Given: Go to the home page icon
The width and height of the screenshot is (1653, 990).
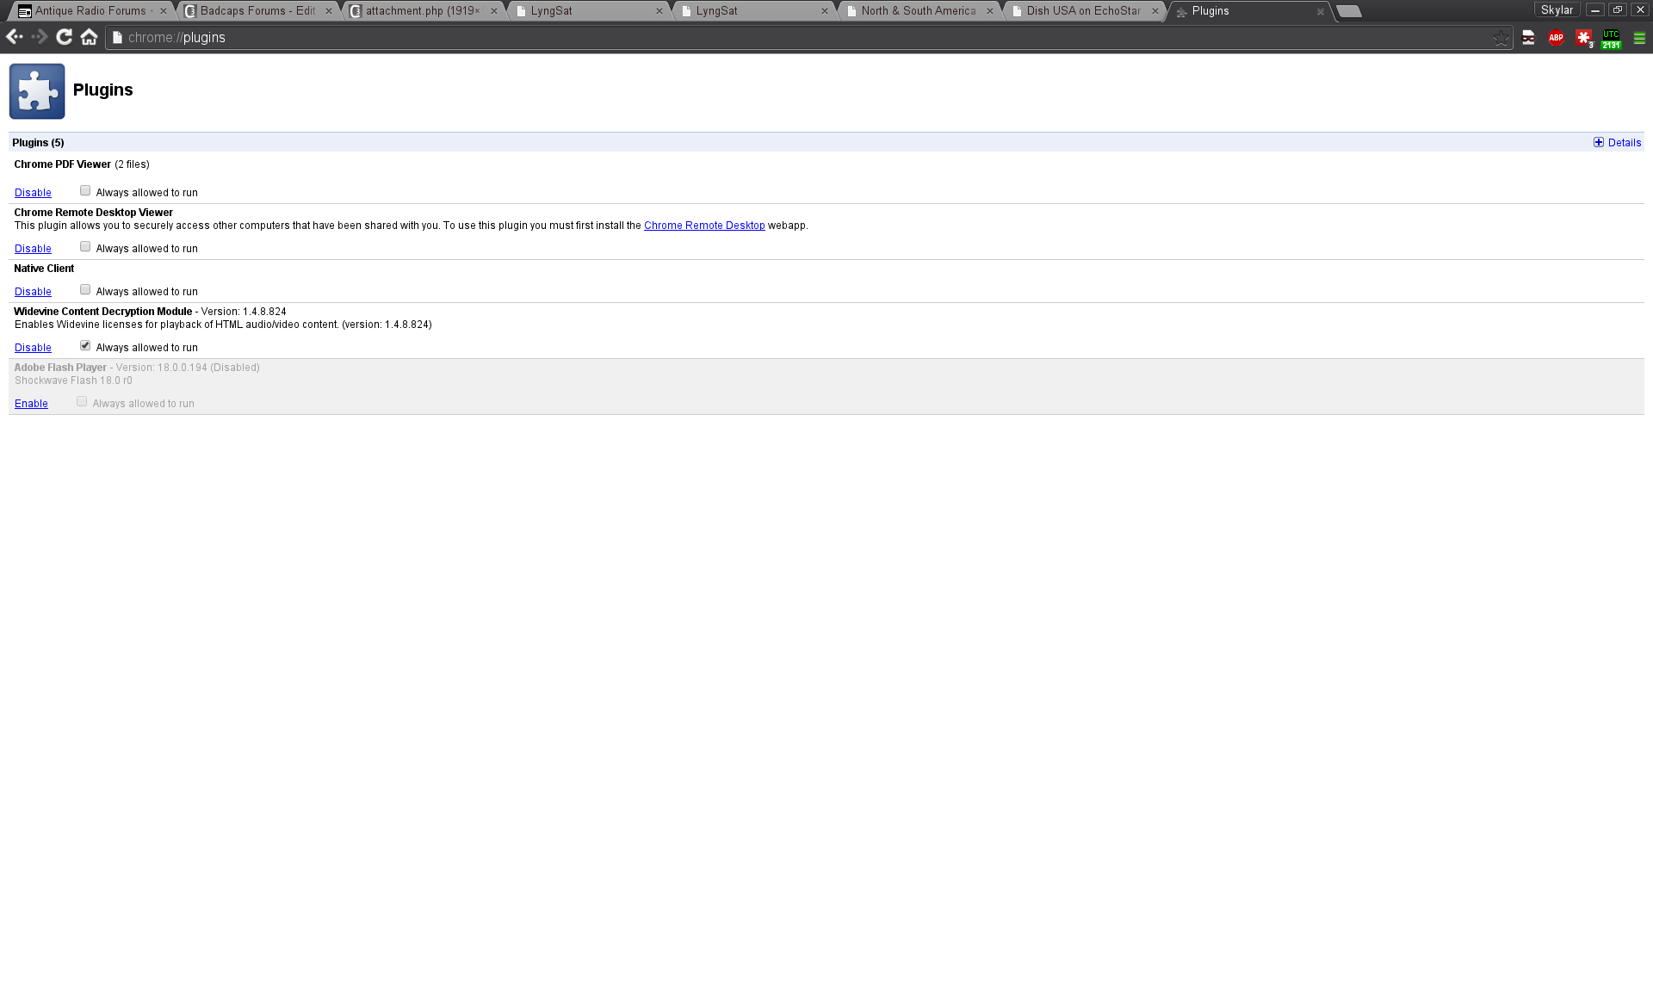Looking at the screenshot, I should (89, 37).
